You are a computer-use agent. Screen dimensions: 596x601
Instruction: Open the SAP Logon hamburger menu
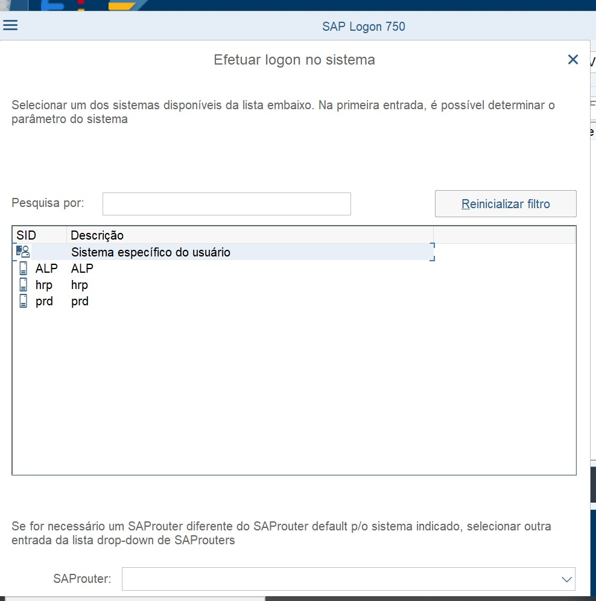click(10, 25)
